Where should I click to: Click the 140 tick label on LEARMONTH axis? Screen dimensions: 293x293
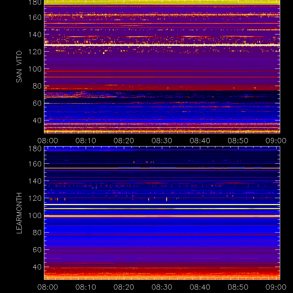tap(35, 181)
